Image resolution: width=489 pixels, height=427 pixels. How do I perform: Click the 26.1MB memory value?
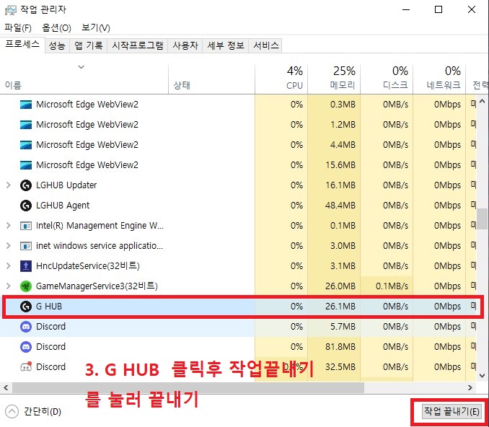[340, 307]
